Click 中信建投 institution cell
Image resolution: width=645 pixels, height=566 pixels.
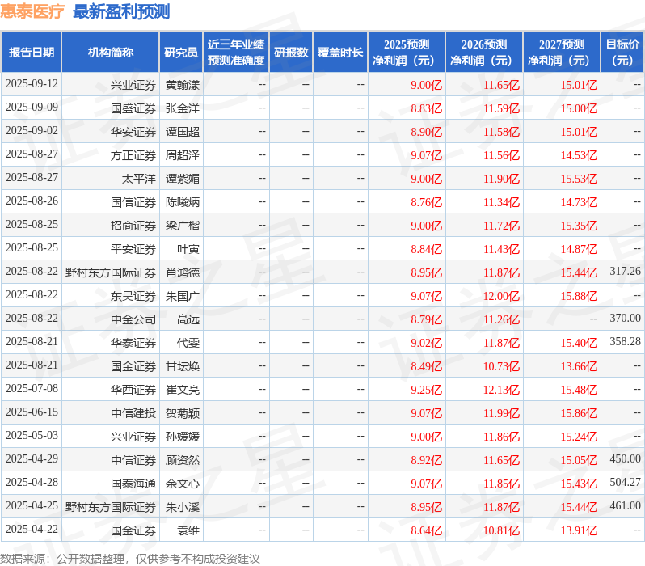tap(133, 414)
